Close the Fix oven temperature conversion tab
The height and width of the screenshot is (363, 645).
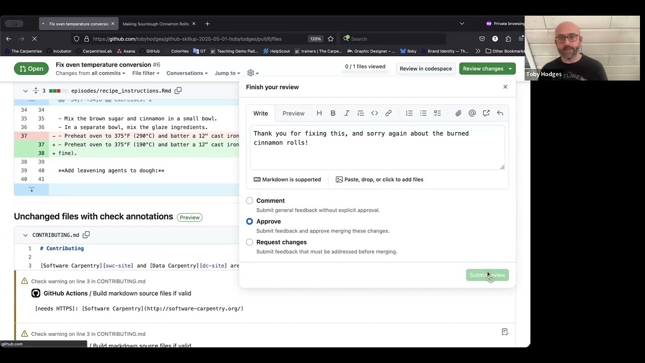(x=112, y=24)
